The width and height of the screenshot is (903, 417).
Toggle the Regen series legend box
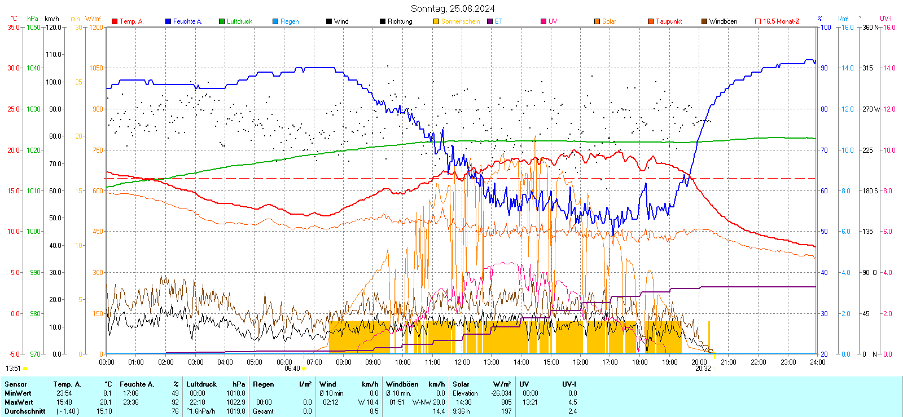pos(275,21)
